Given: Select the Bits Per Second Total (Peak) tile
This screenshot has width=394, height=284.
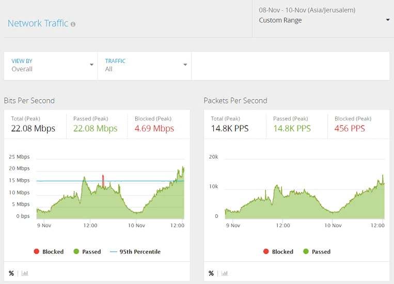Looking at the screenshot, I should (x=35, y=124).
